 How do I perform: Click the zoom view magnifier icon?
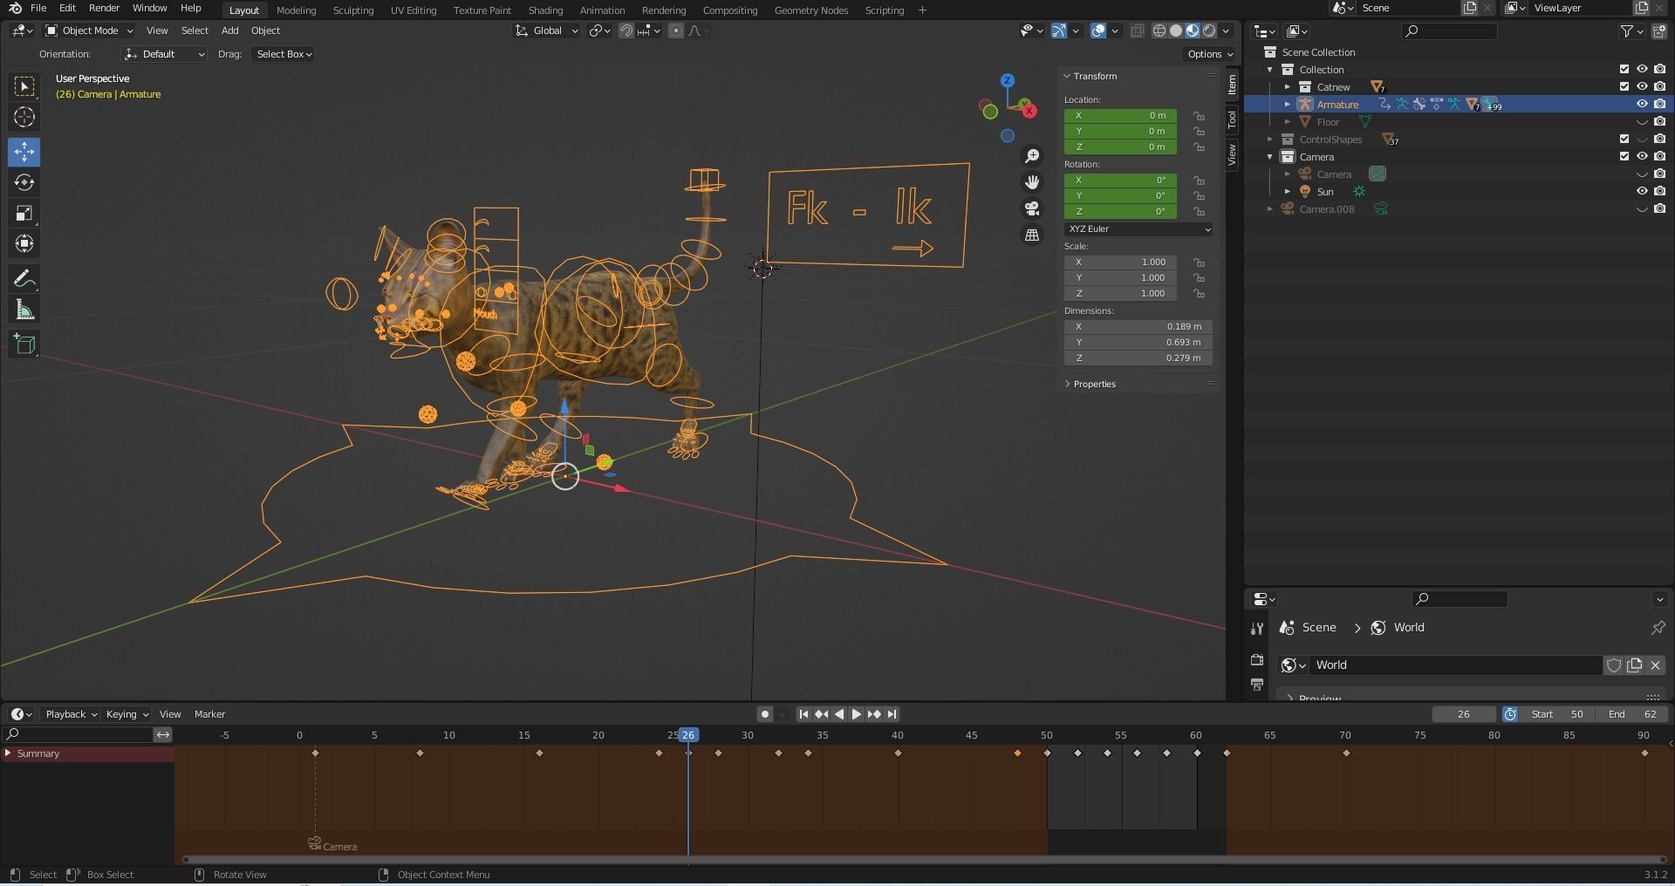(x=1032, y=156)
